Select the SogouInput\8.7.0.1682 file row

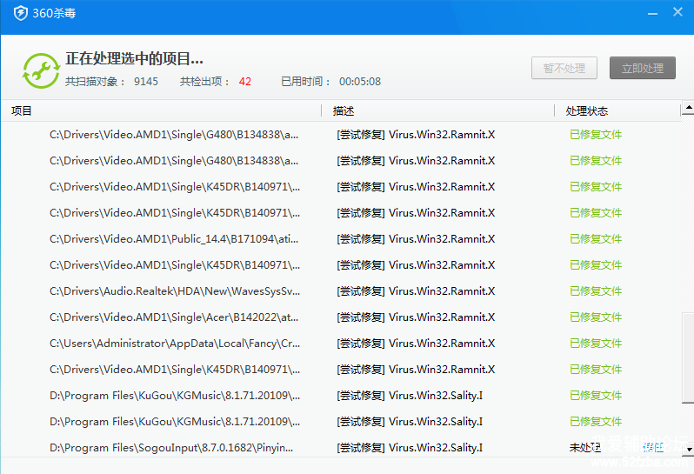tap(341, 447)
